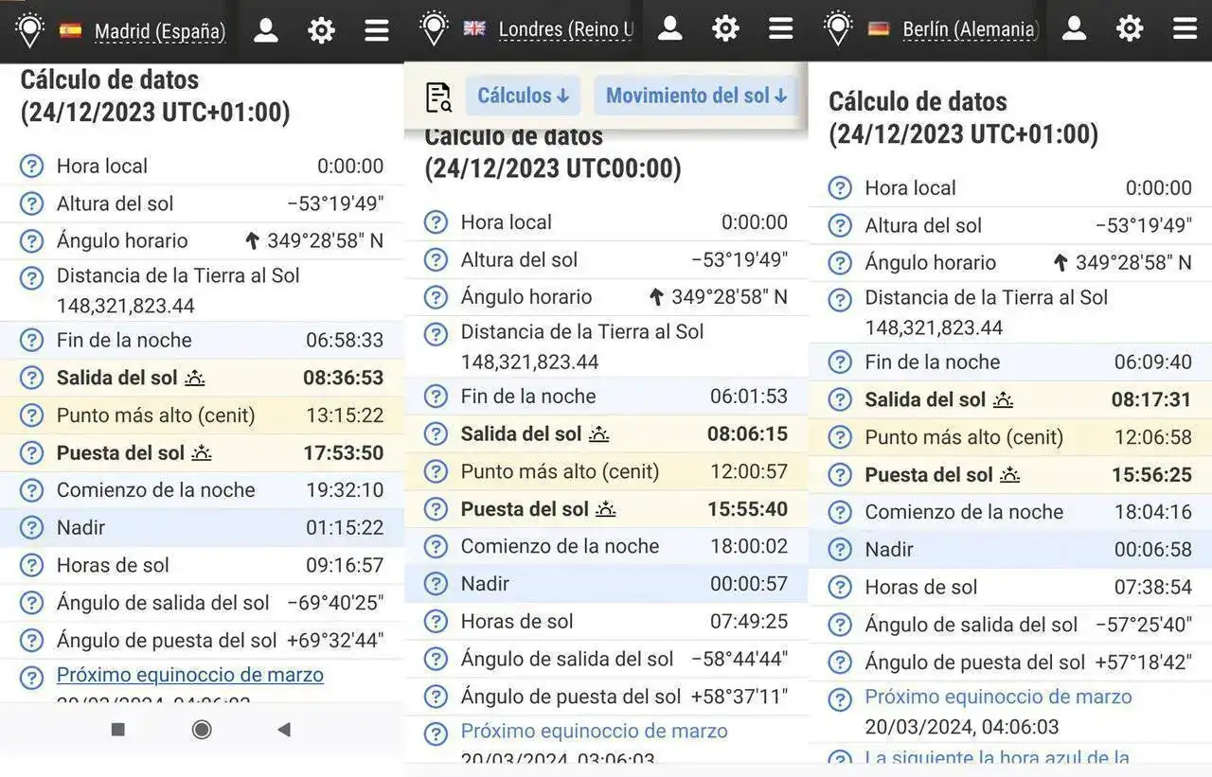Tap help icon for Distancia de la Tierra, Madrid

[31, 278]
